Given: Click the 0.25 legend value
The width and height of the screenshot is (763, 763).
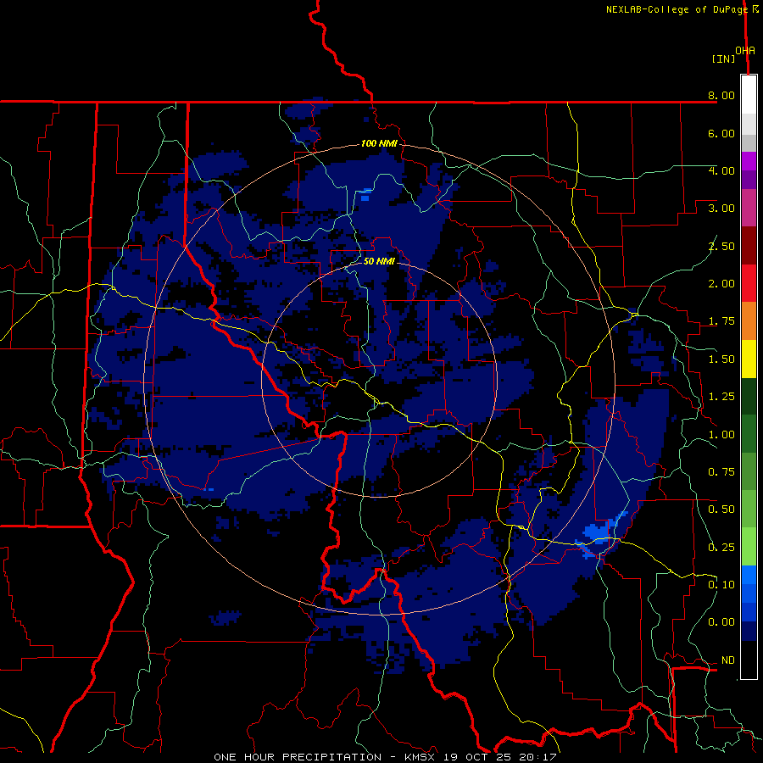Looking at the screenshot, I should (x=721, y=548).
